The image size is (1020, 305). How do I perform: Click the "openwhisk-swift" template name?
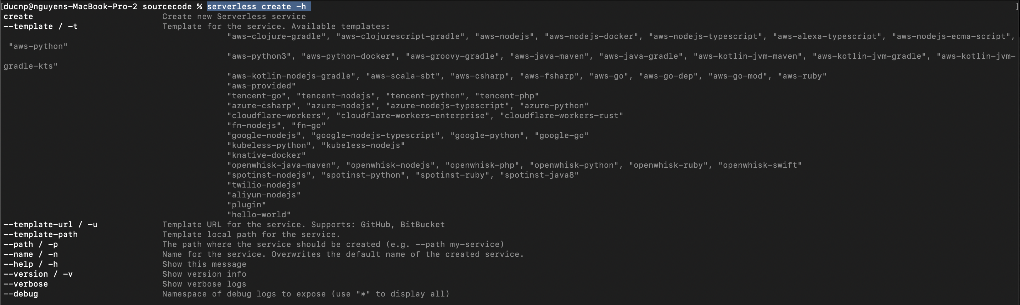click(760, 165)
